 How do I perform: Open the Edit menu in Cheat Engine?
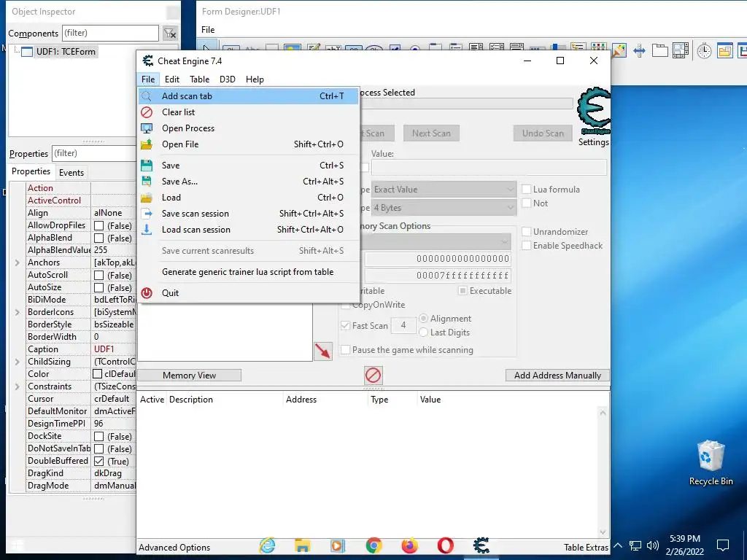pos(172,79)
